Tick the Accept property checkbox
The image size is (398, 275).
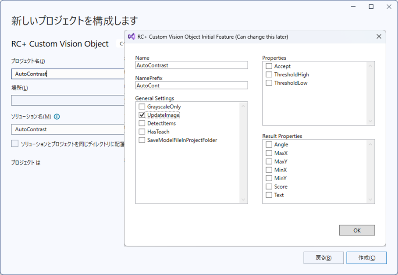(269, 66)
